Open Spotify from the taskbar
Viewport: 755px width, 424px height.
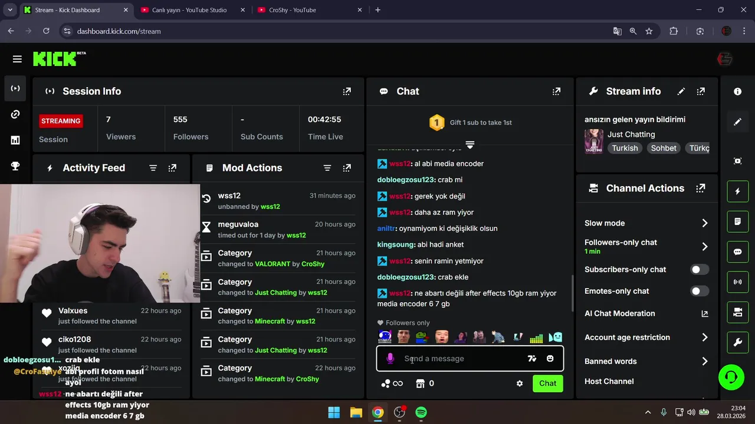pos(421,412)
